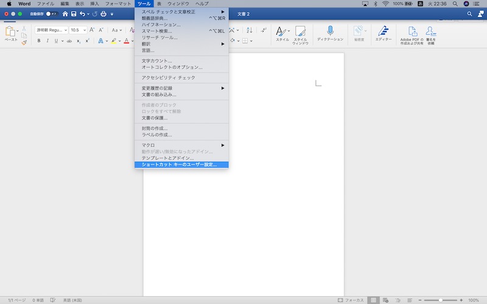The width and height of the screenshot is (487, 304).
Task: Click the Cut scissors icon
Action: click(x=24, y=29)
